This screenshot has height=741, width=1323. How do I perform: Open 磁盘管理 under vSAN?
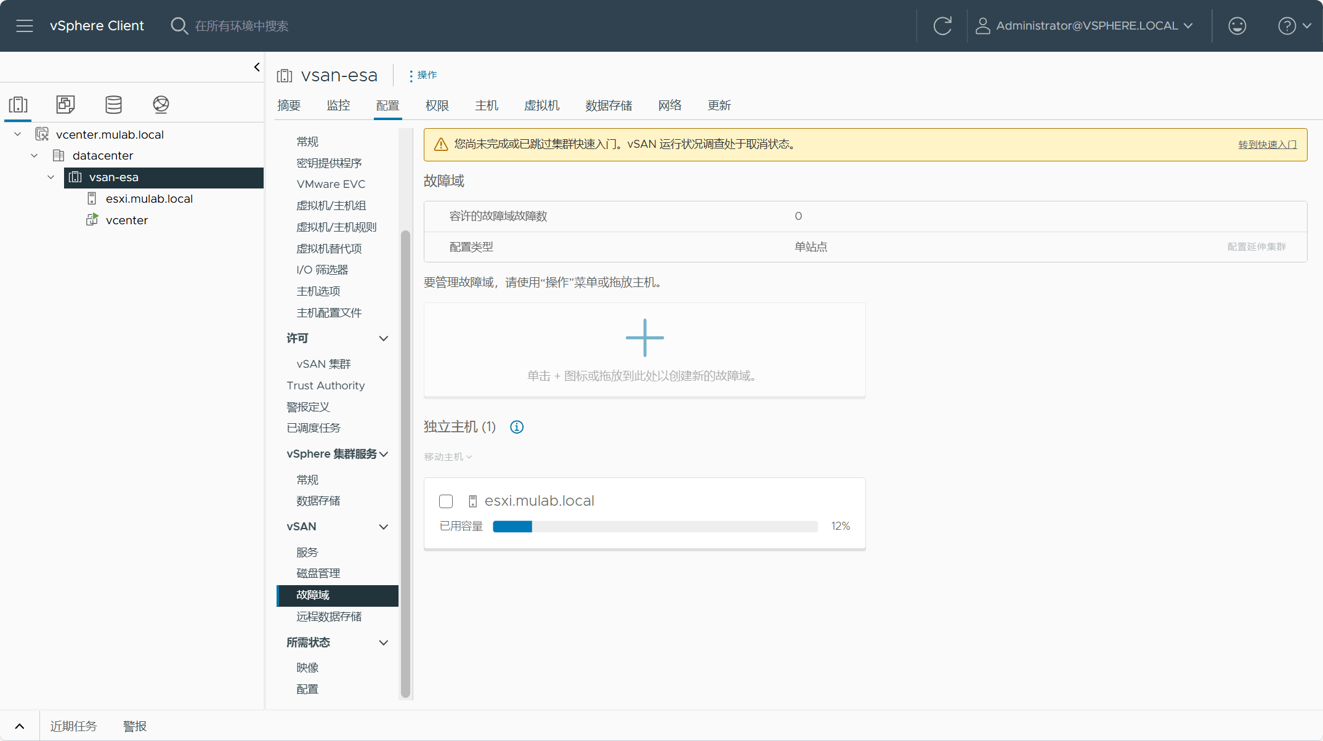pyautogui.click(x=318, y=573)
